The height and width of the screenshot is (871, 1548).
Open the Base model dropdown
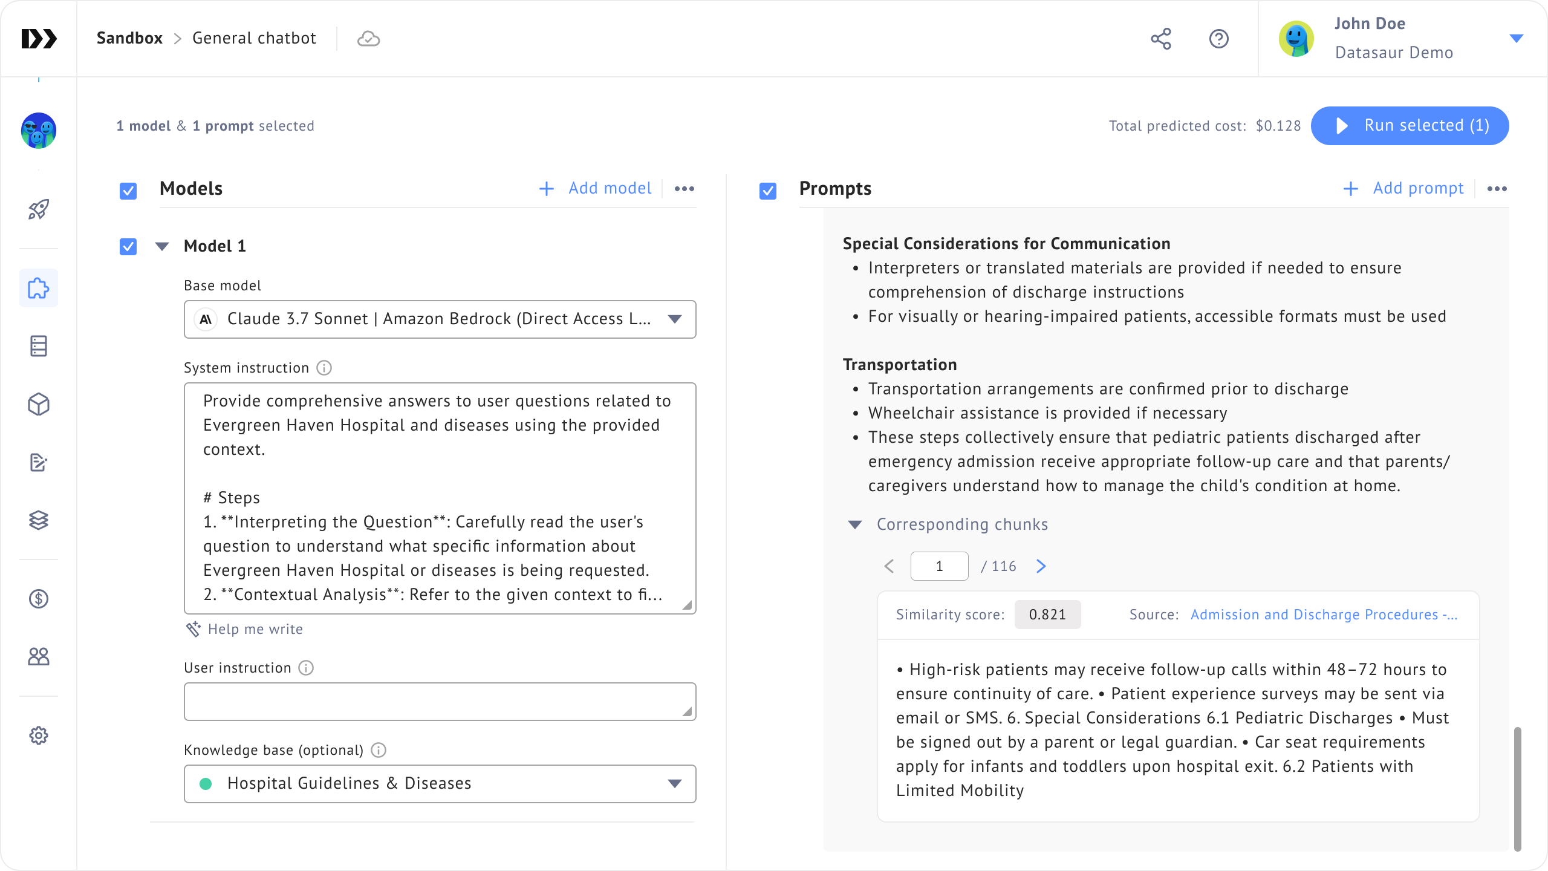click(440, 319)
